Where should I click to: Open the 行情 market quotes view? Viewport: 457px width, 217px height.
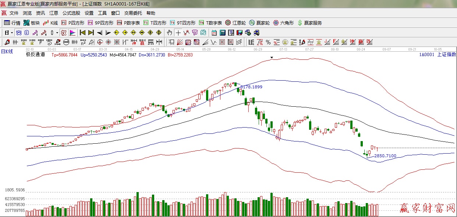[12, 23]
